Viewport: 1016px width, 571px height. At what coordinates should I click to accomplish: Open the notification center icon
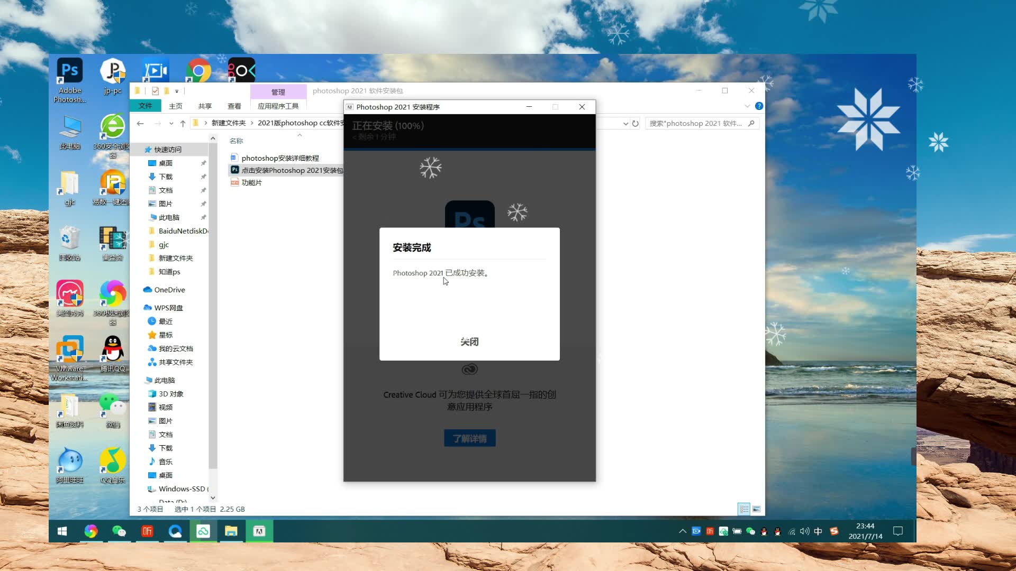pos(898,531)
